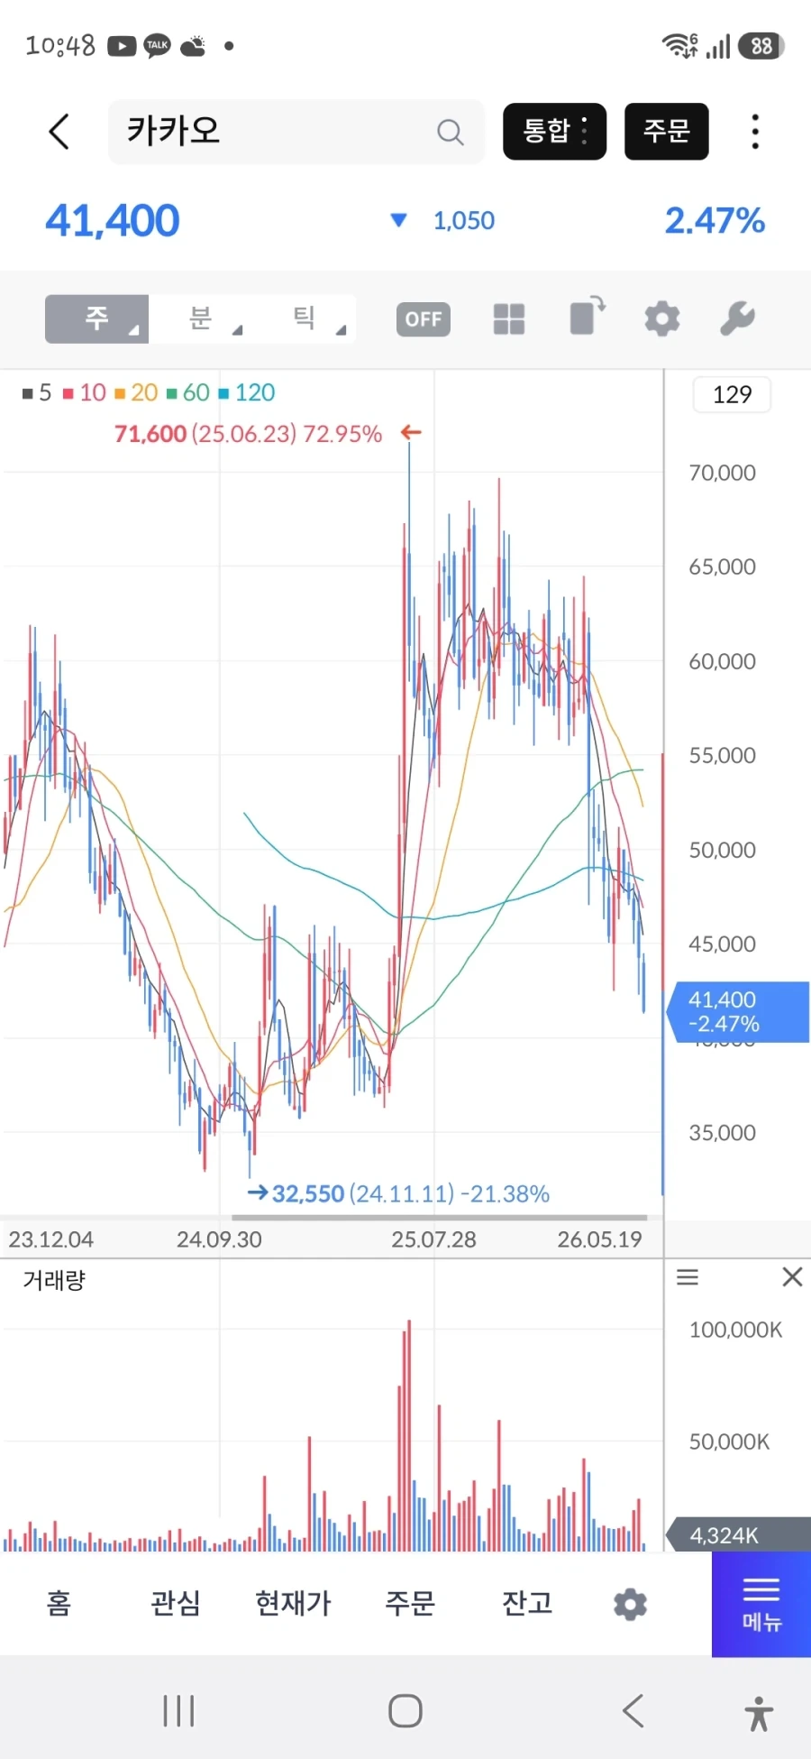Tap the 24.09.30 date label
The width and height of the screenshot is (811, 1759).
coord(219,1239)
